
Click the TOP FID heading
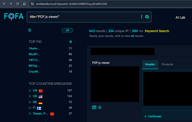[35, 42]
